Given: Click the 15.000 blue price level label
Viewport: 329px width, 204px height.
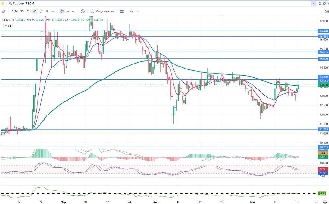Looking at the screenshot, I should point(323,59).
